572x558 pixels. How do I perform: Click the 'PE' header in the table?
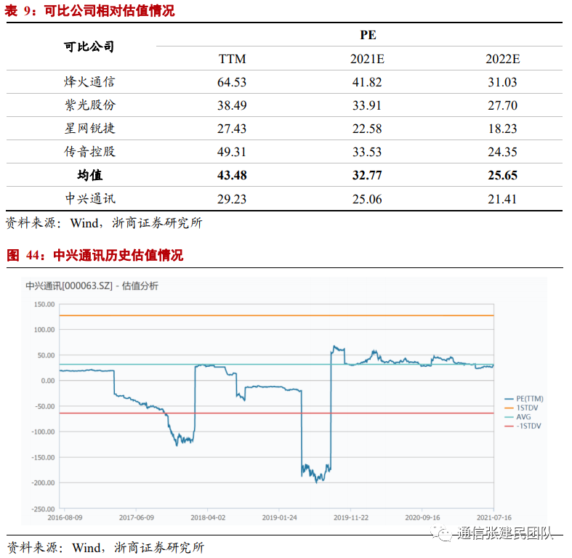click(x=368, y=35)
